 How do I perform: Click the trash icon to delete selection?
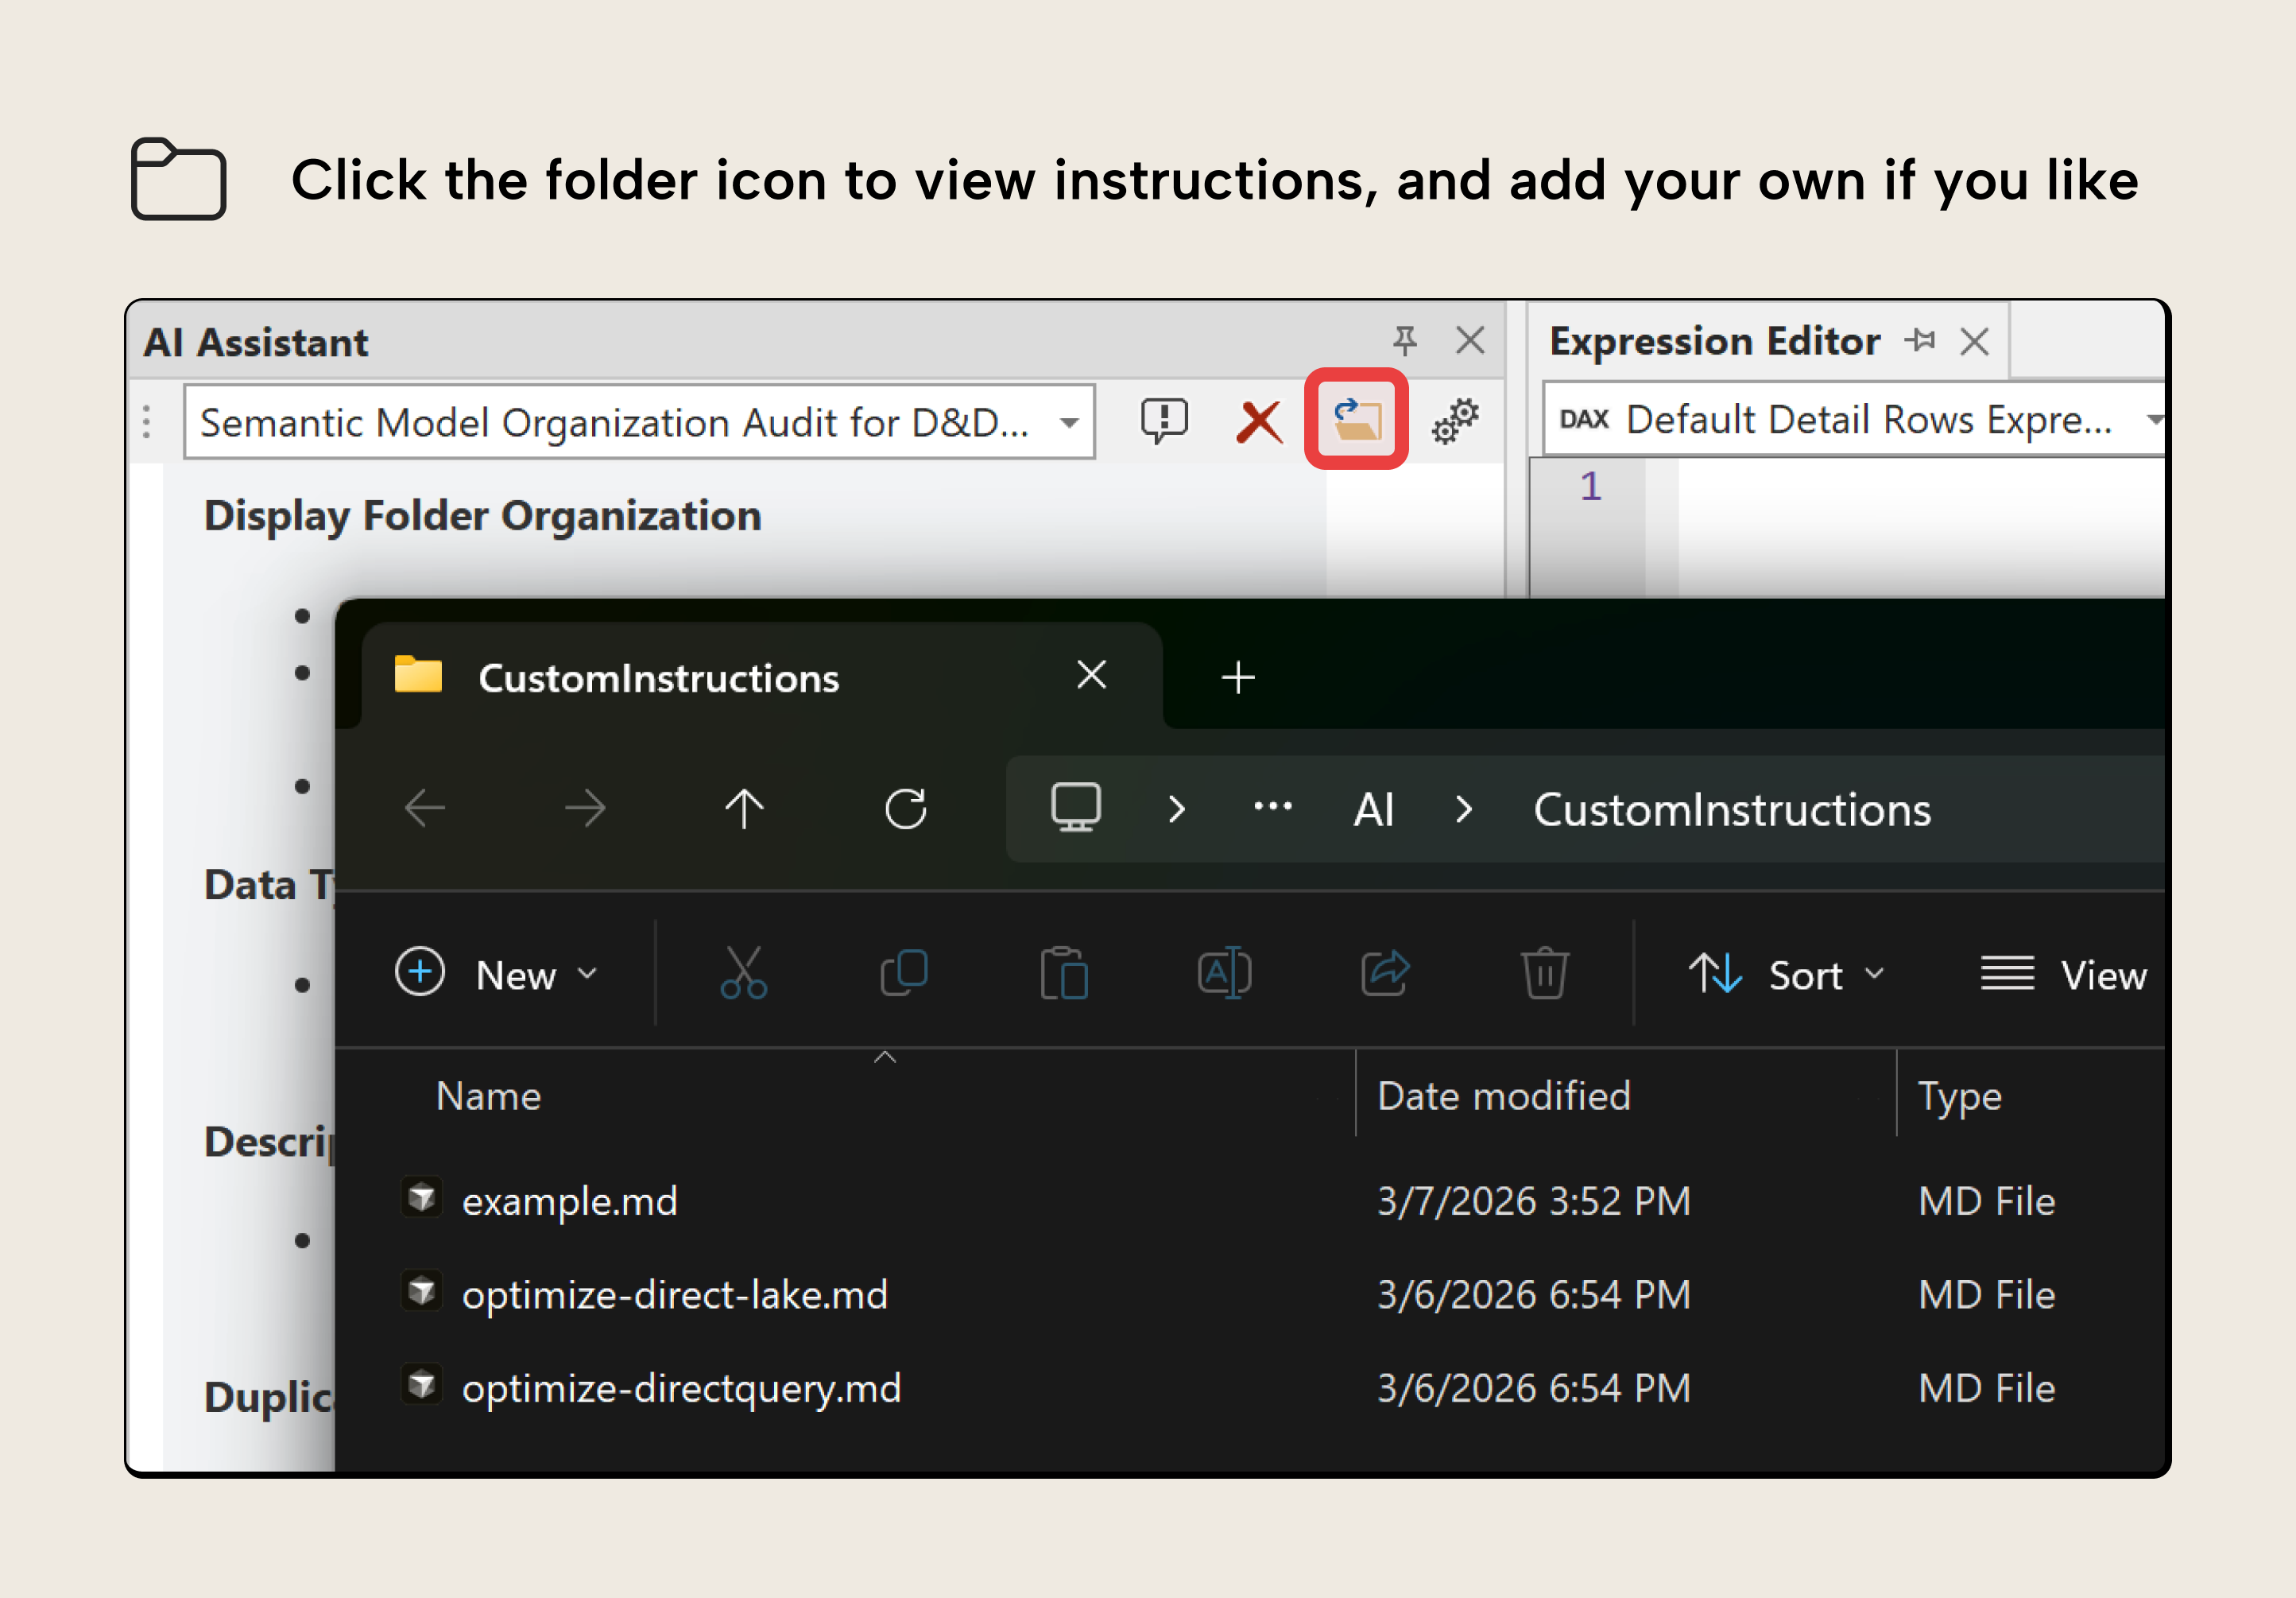coord(1543,972)
